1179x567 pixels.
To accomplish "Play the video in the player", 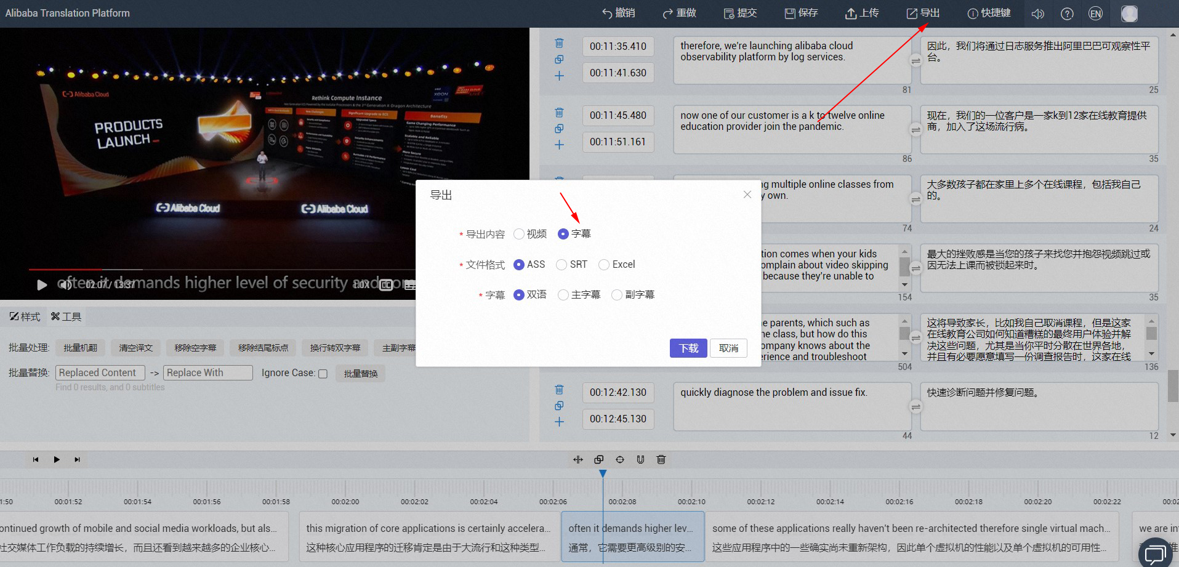I will click(x=42, y=284).
